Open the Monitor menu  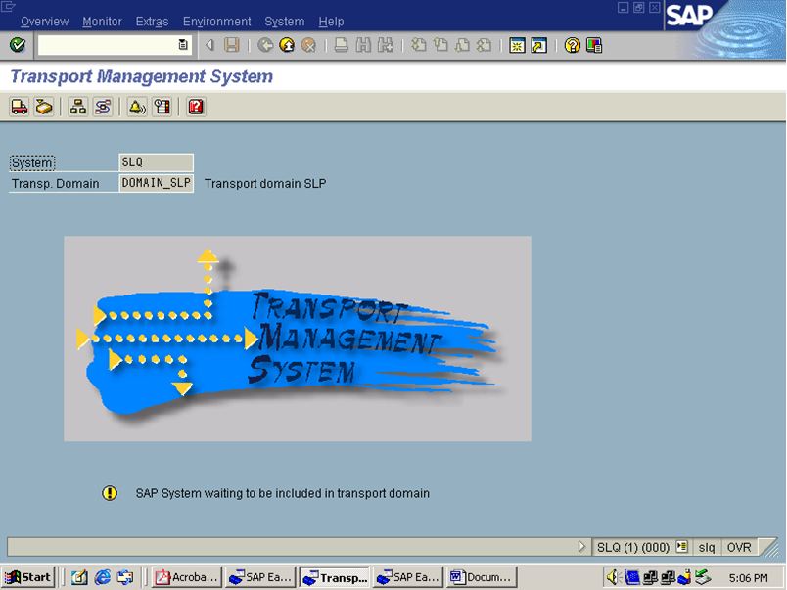click(103, 22)
